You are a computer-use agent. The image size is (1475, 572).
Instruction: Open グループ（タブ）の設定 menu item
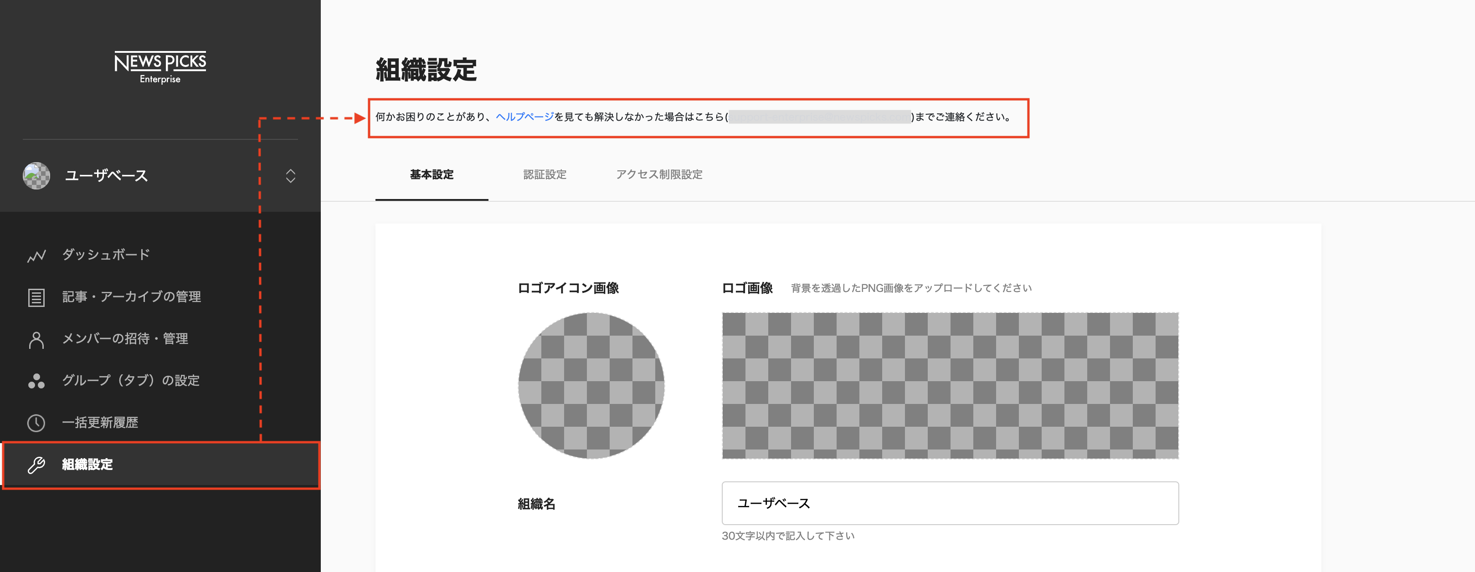[131, 380]
